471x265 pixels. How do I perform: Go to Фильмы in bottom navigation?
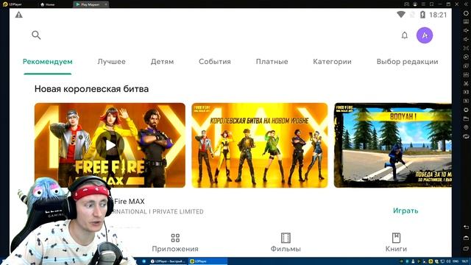point(286,243)
